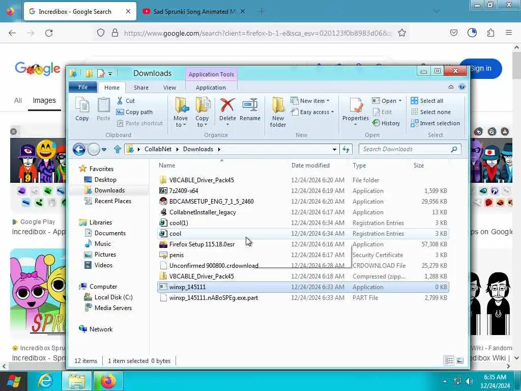
Task: Switch to details view icon in status bar
Action: (449, 360)
